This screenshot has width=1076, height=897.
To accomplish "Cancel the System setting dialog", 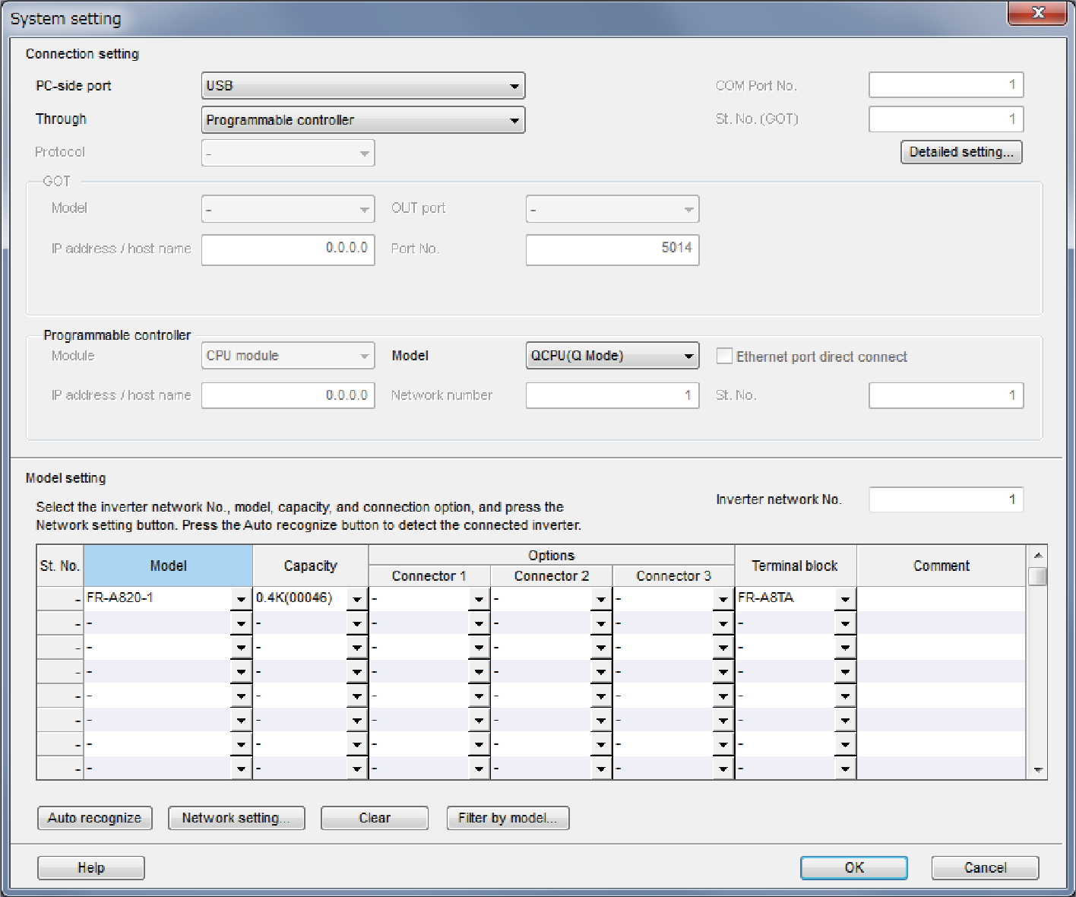I will 985,867.
